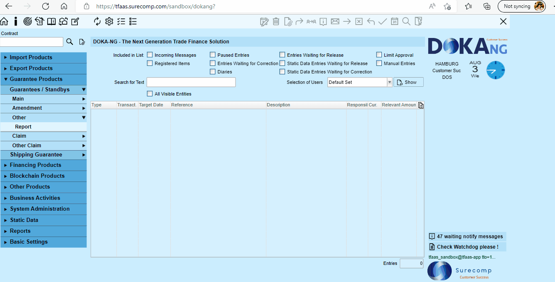Click Check Watchdog please notice
This screenshot has height=282, width=555.
pyautogui.click(x=467, y=247)
